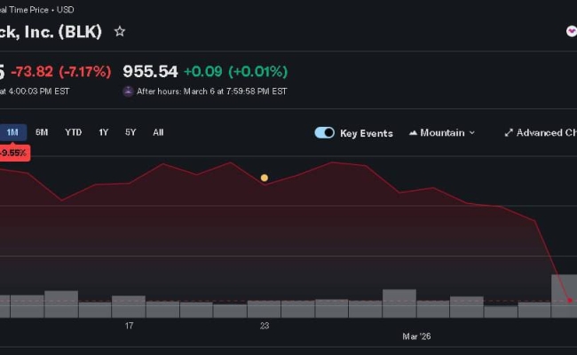Switch to the 6M time range
Viewport: 577px width, 355px height.
(x=42, y=132)
